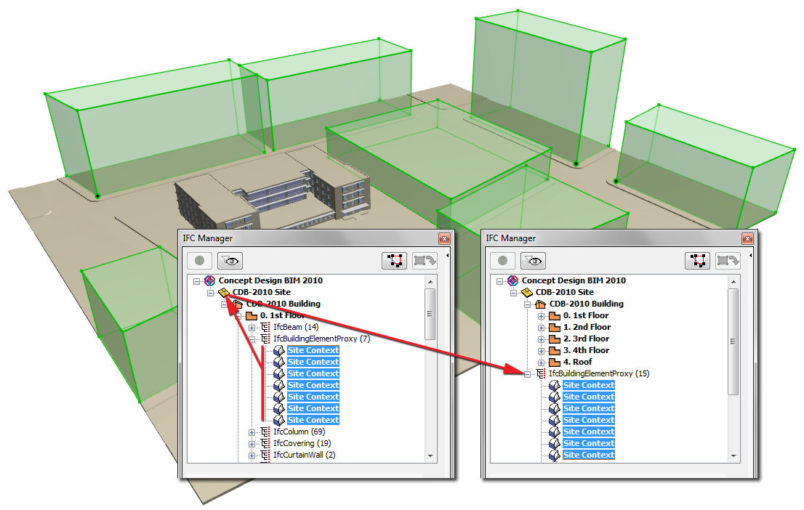Collapse CDB-2010 Site node in right window

(x=513, y=293)
